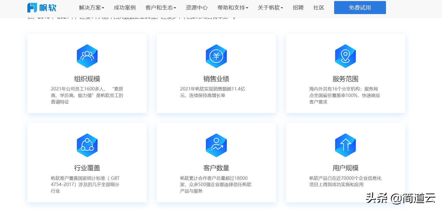The image size is (442, 210).
Task: Click the 服务范围 card title
Action: 345,79
